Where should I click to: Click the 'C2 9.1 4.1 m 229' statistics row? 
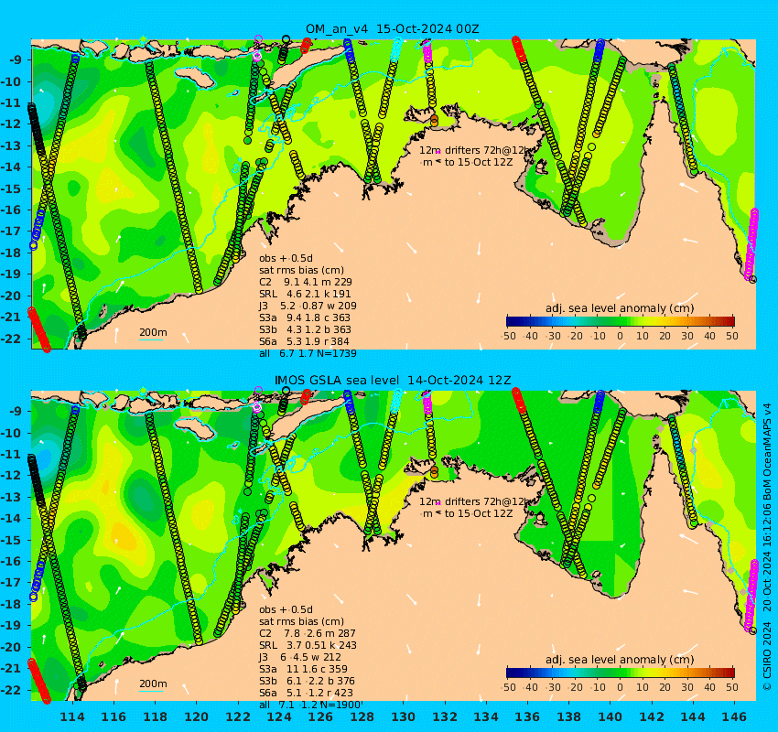pos(305,282)
